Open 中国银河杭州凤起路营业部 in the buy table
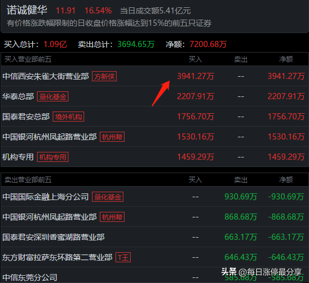Image resolution: width=309 pixels, height=283 pixels. coord(49,137)
